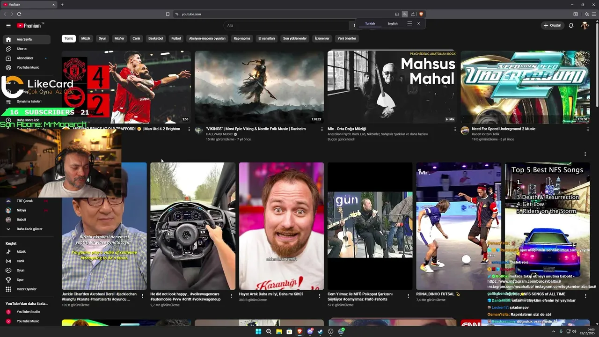Click the translate icon in address bar
The image size is (599, 337).
click(x=405, y=14)
